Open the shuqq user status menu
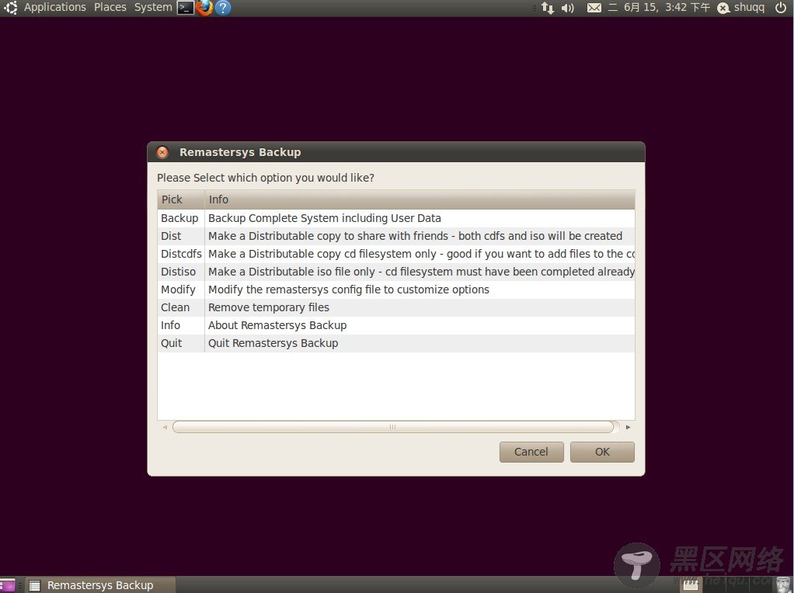 (x=741, y=8)
